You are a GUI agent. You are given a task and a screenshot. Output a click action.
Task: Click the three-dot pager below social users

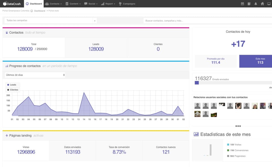click(x=238, y=126)
